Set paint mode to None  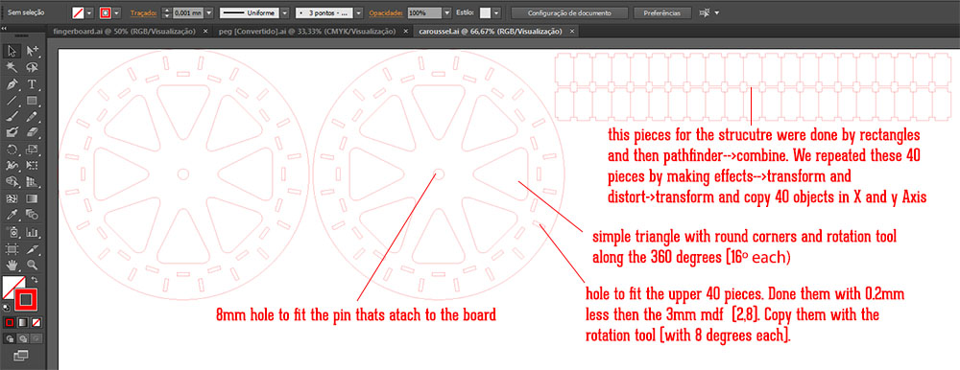(36, 322)
